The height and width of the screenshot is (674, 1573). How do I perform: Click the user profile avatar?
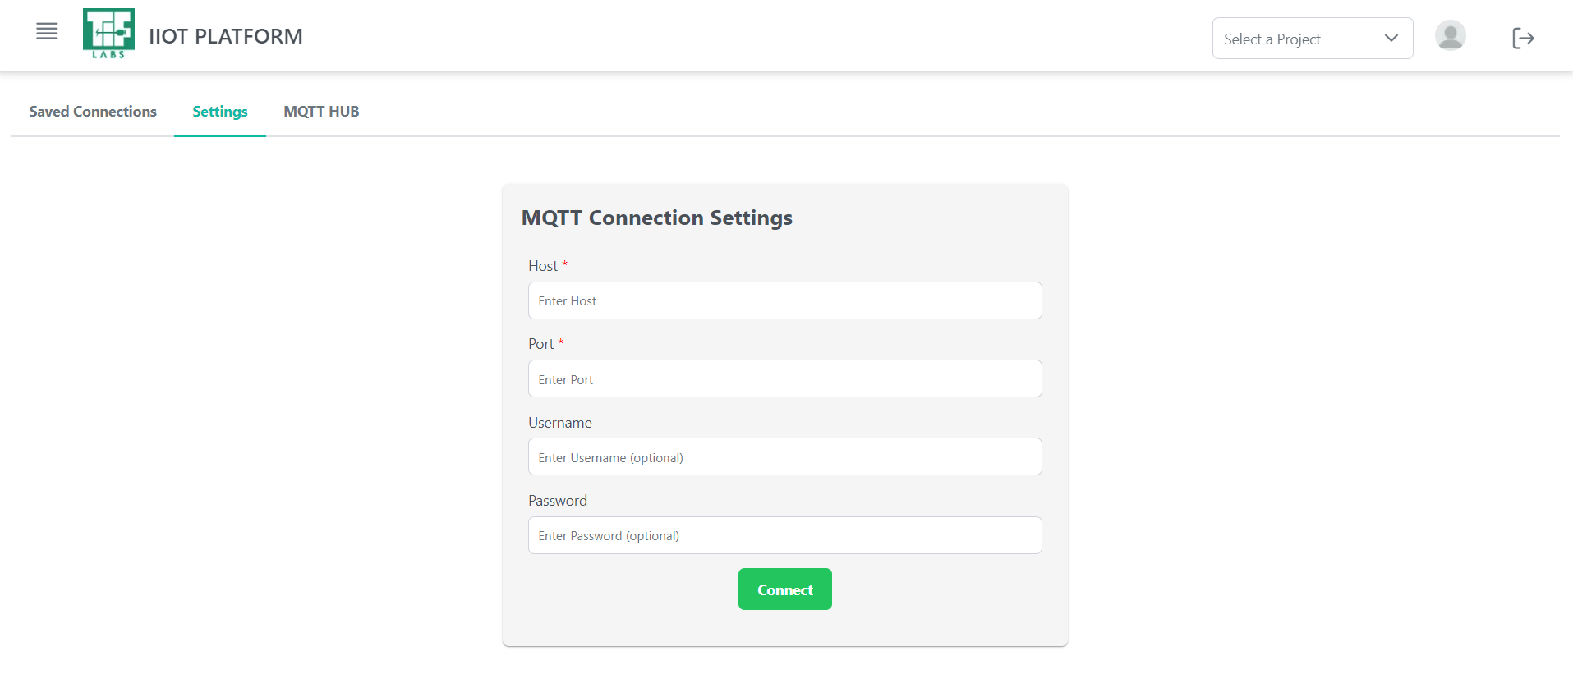pyautogui.click(x=1450, y=36)
